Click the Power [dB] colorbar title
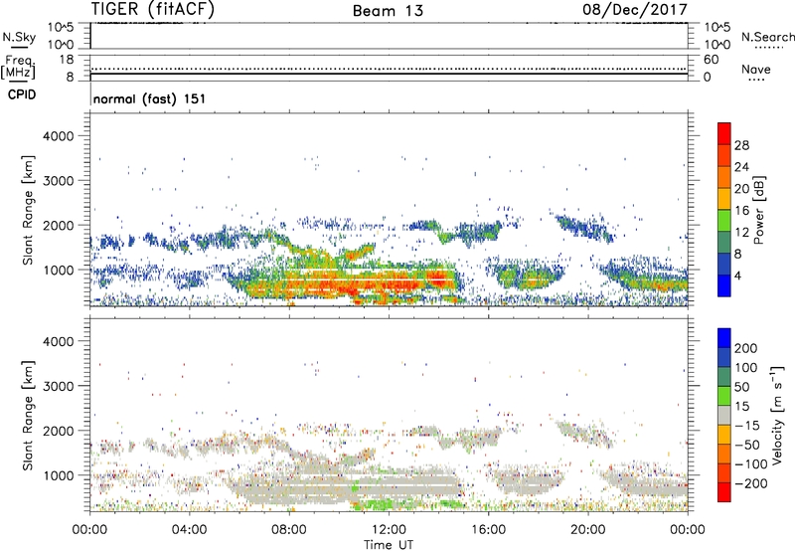795x551 pixels. click(758, 210)
